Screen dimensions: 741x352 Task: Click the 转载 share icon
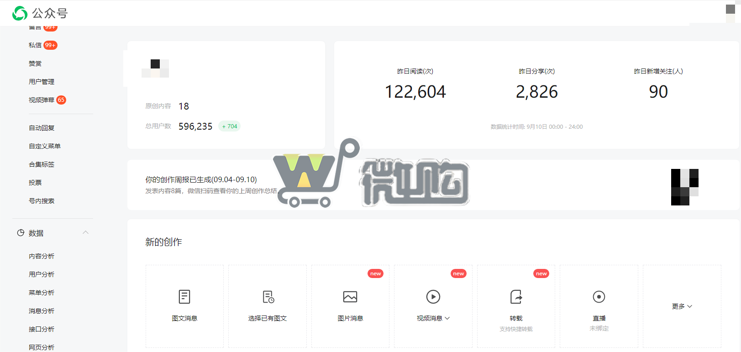(x=516, y=297)
